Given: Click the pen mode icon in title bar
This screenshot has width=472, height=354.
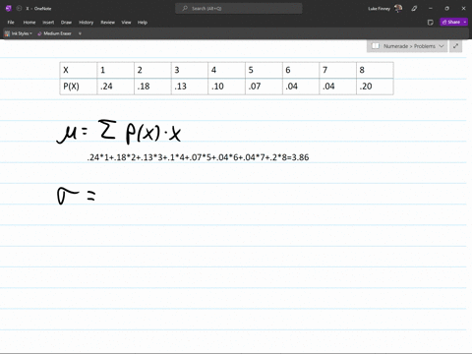Looking at the screenshot, I should click(x=414, y=8).
